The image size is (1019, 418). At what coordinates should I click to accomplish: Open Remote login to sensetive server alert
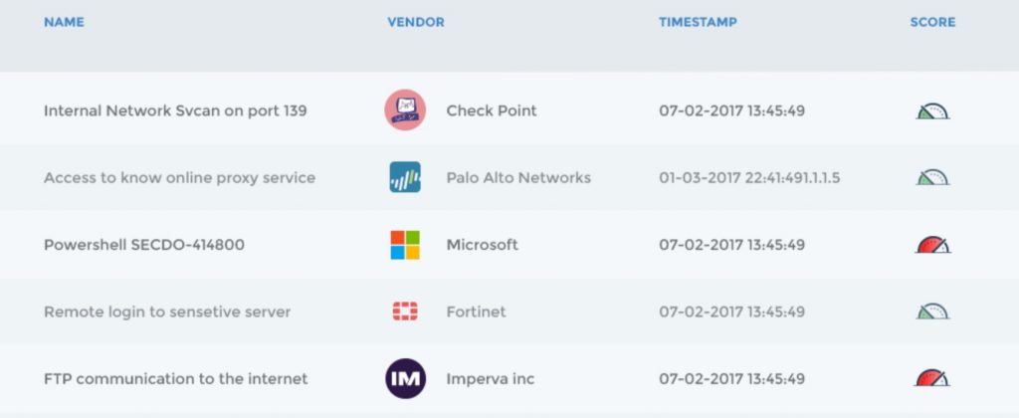click(x=167, y=313)
